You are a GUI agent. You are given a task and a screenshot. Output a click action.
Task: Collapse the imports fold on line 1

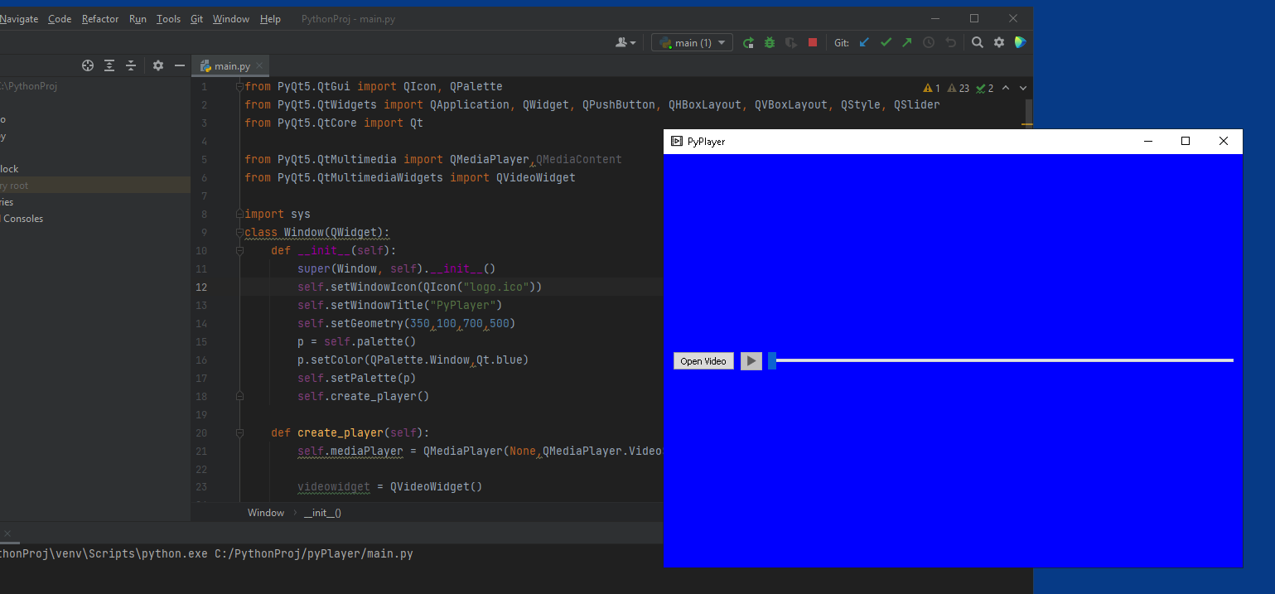[239, 87]
